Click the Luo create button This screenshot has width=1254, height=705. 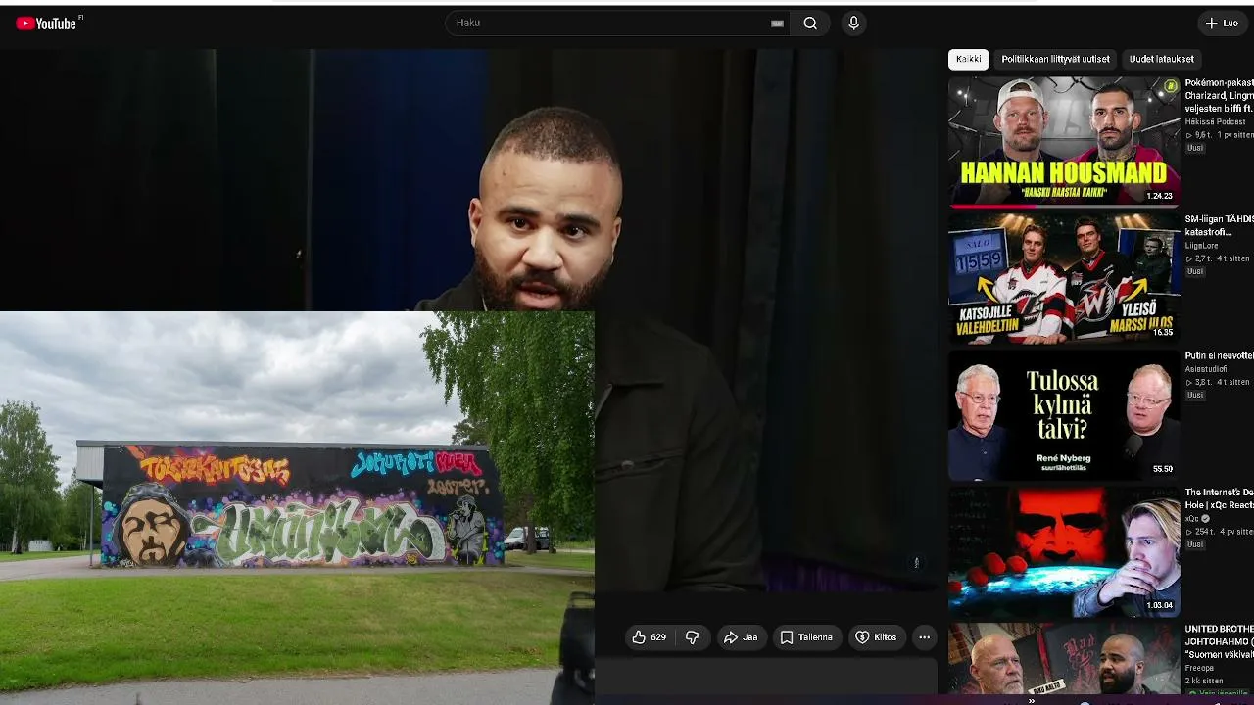[1222, 23]
